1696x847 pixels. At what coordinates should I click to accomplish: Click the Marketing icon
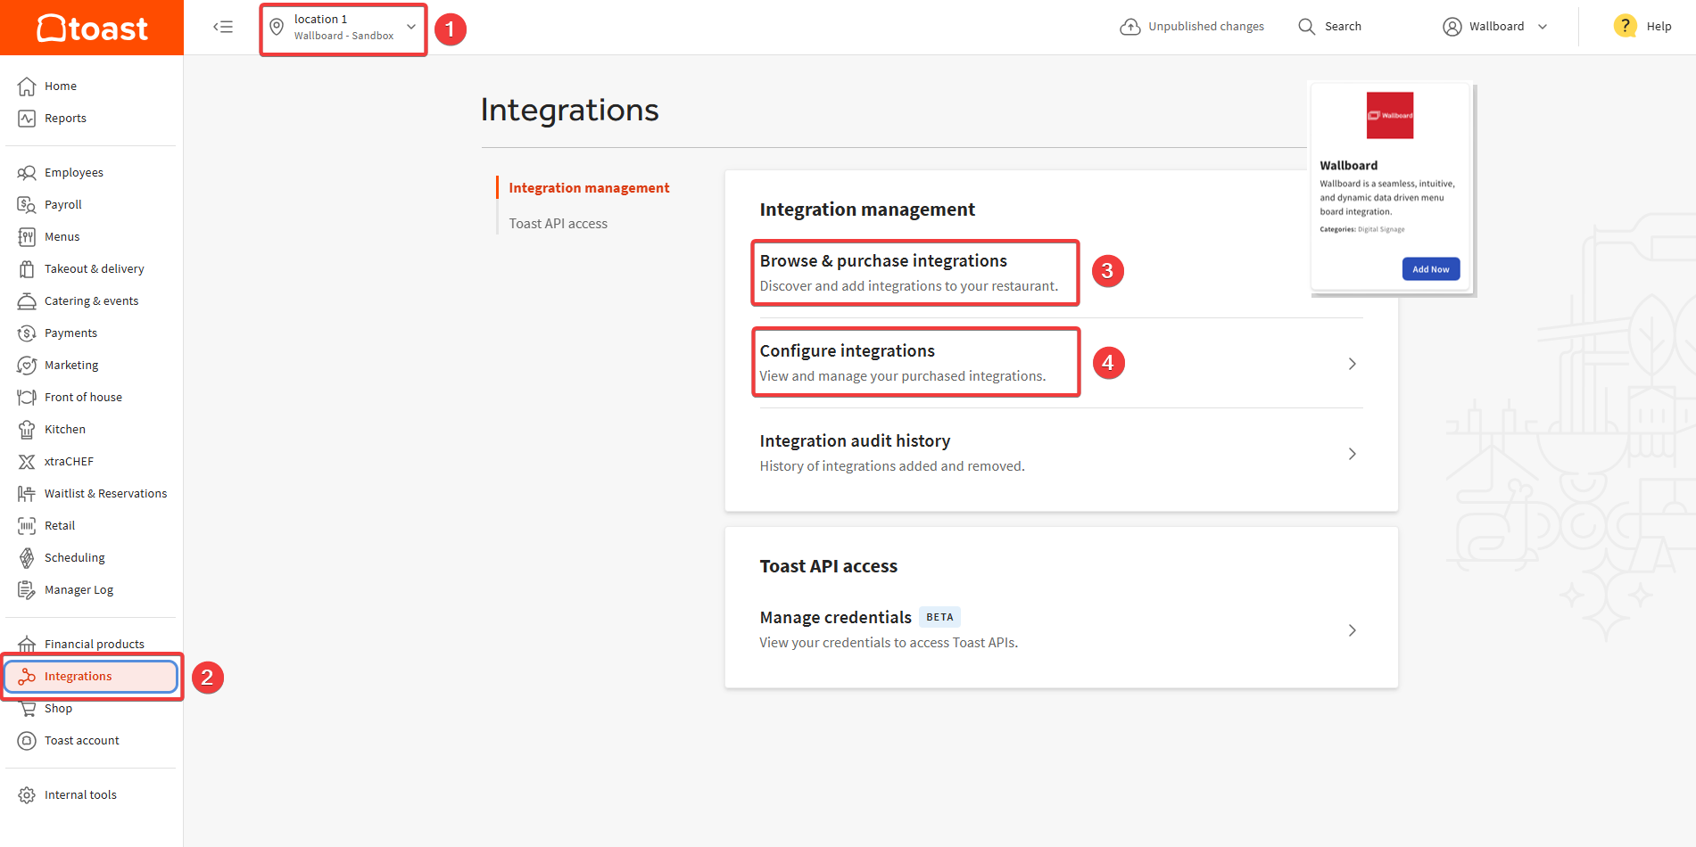point(27,366)
